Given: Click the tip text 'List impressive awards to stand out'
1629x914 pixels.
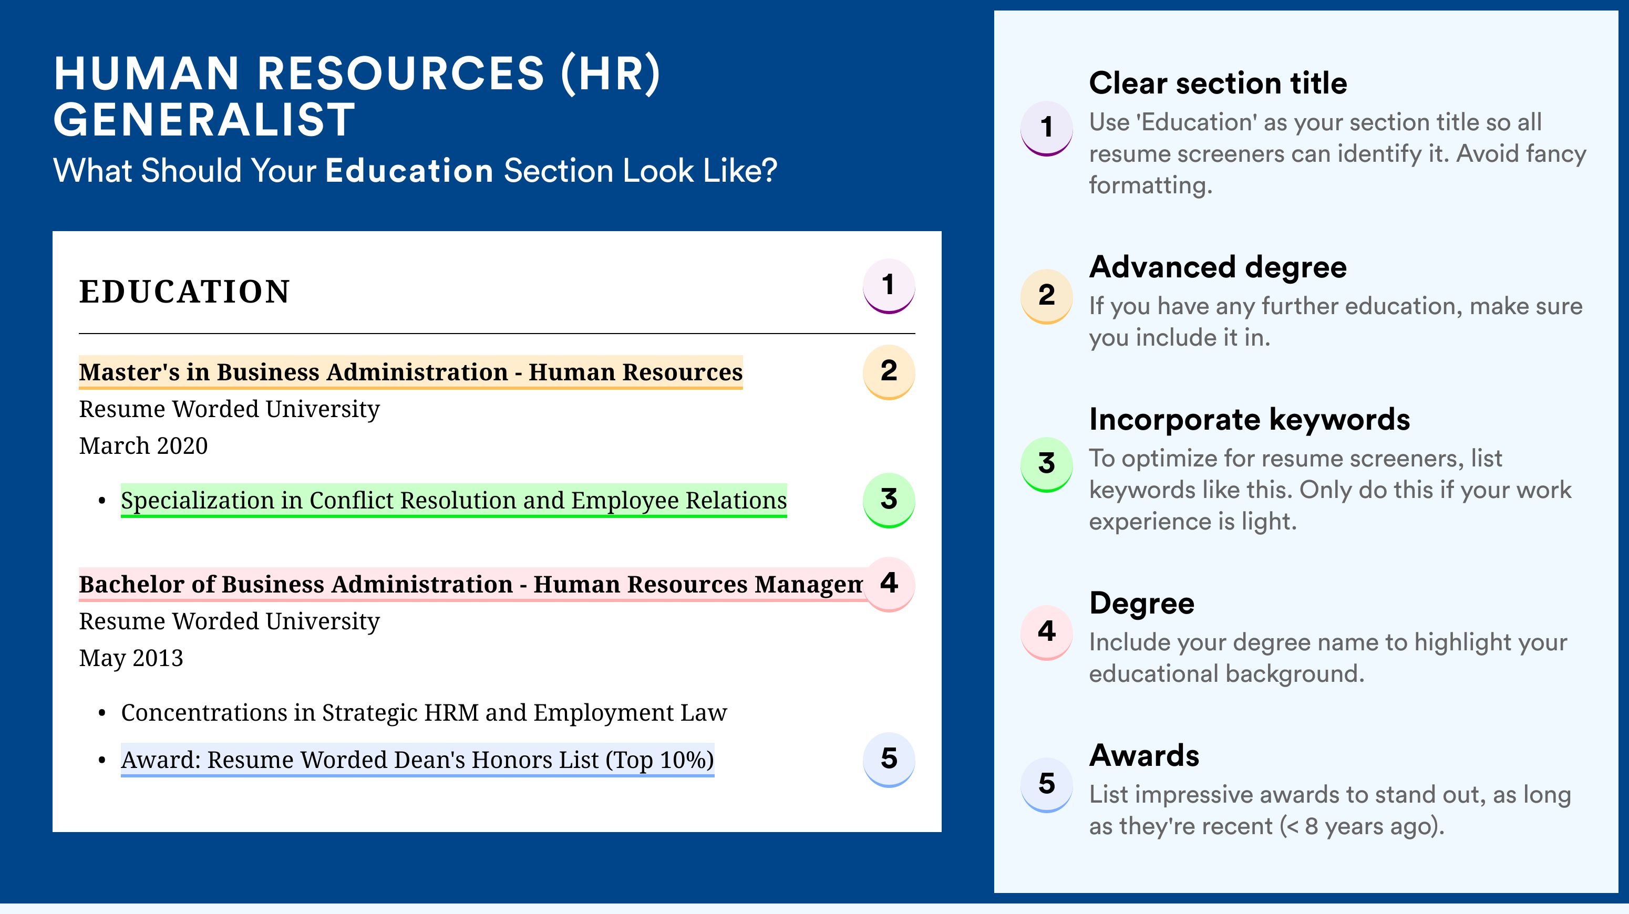Looking at the screenshot, I should [x=1330, y=811].
